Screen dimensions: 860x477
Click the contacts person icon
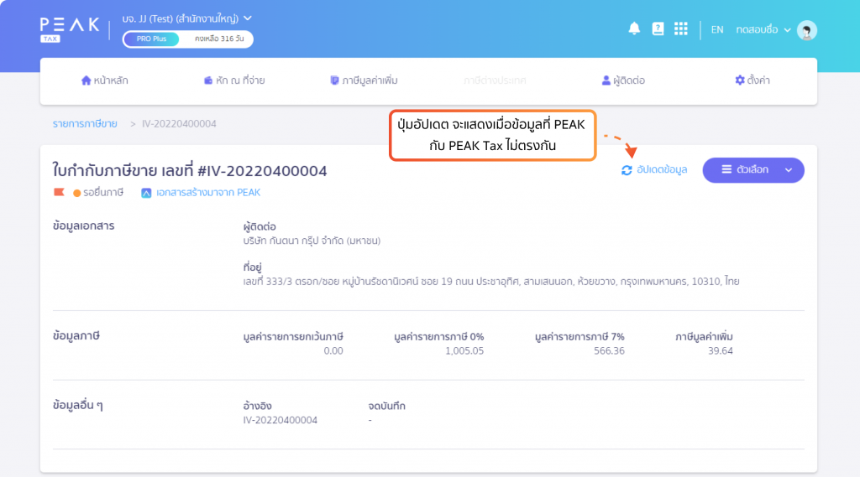606,80
